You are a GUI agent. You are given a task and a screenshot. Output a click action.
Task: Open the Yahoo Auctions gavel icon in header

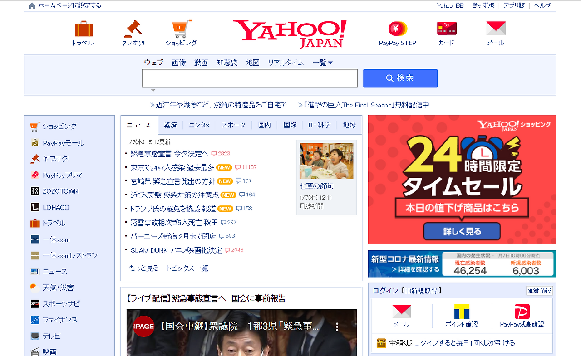point(133,29)
